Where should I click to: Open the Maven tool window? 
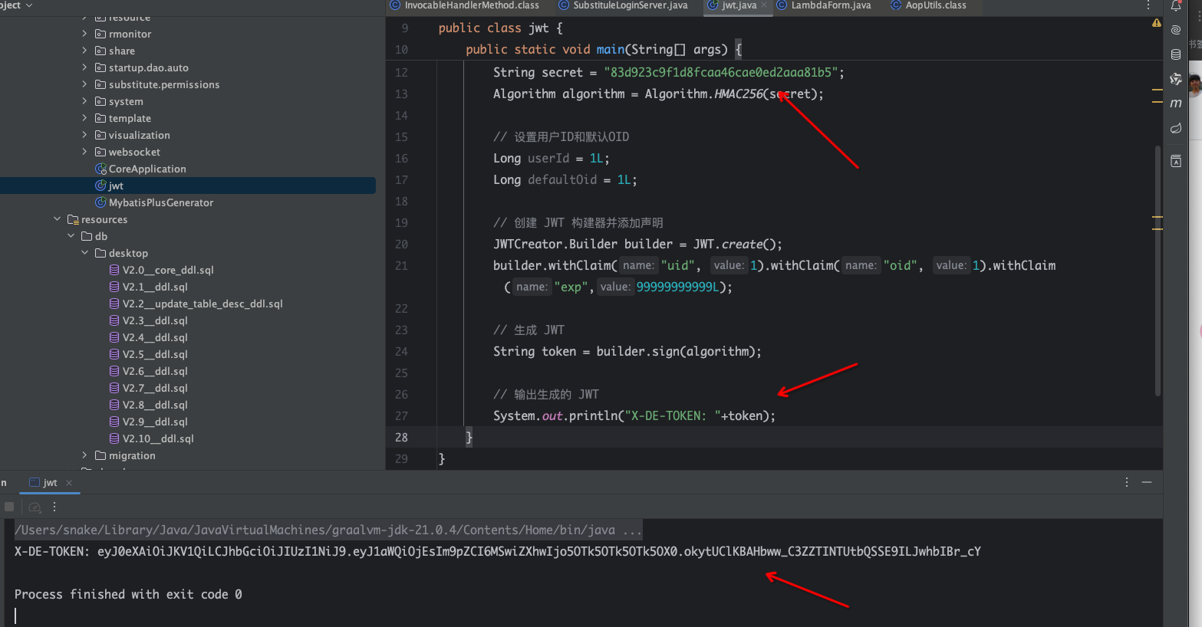coord(1175,103)
